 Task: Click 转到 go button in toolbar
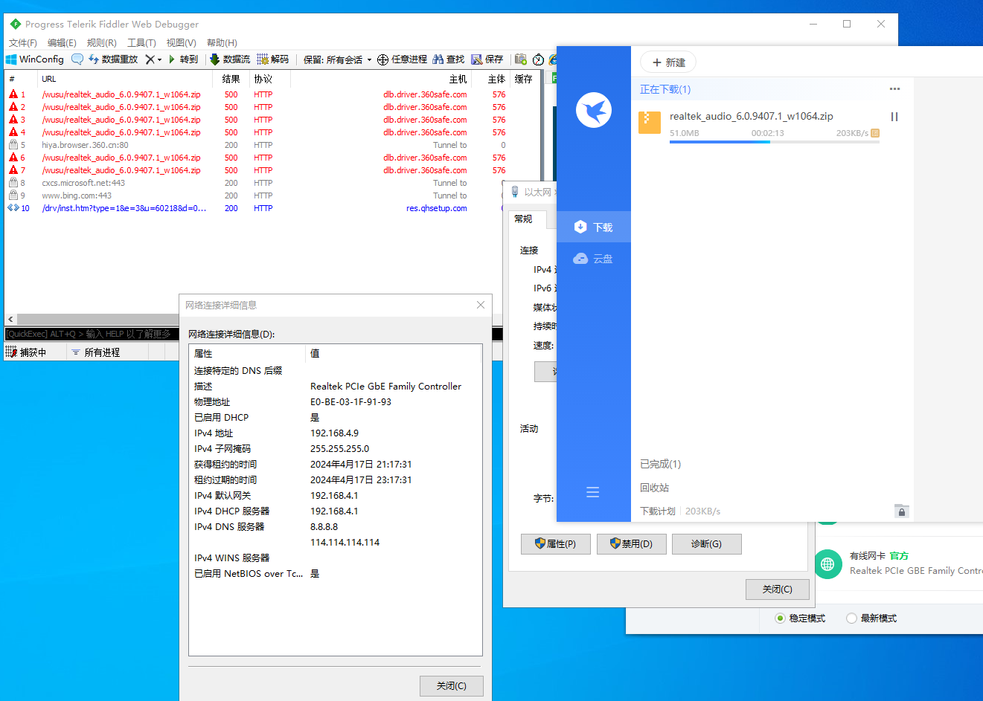183,59
